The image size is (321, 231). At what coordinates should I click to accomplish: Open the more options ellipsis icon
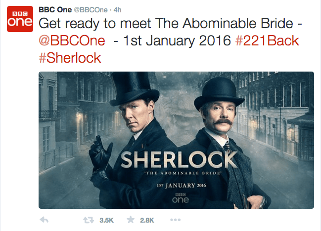tap(175, 220)
